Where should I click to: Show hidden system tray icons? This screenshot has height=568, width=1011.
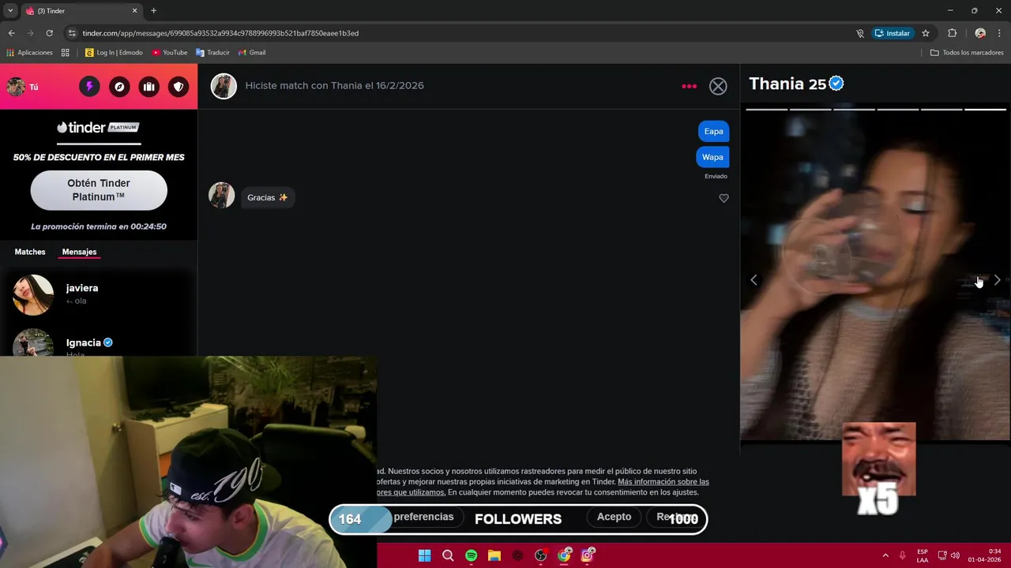[885, 555]
